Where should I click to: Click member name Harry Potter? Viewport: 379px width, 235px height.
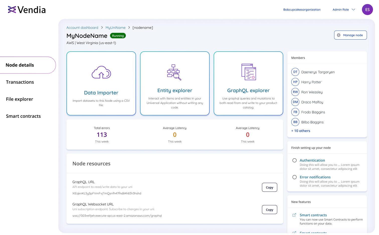point(311,82)
